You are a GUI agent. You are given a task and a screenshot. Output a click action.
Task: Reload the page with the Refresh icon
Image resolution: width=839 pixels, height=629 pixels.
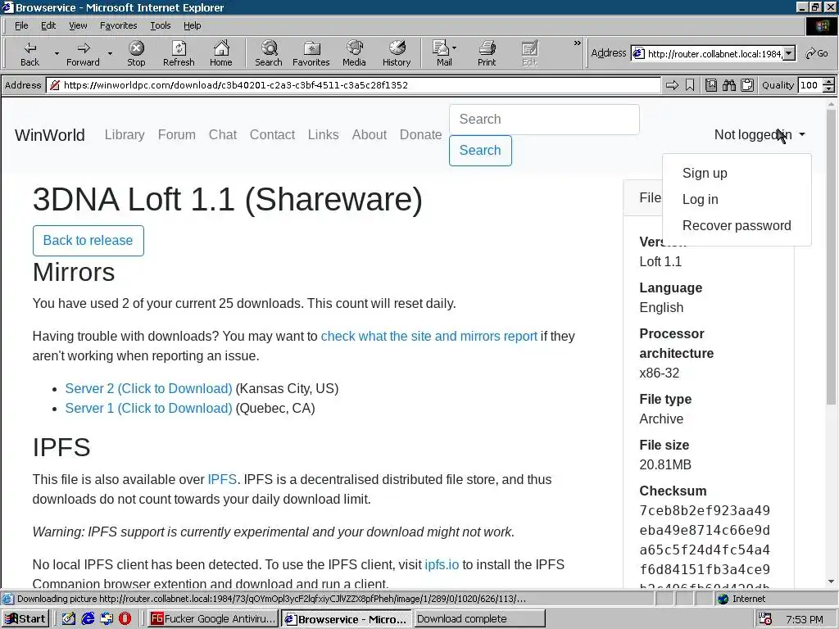coord(179,53)
